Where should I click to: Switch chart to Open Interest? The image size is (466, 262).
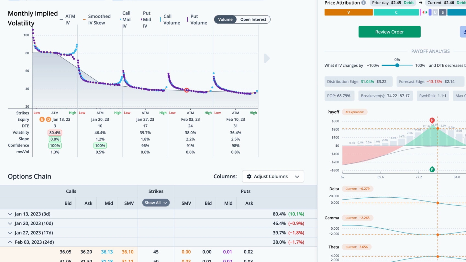point(253,19)
